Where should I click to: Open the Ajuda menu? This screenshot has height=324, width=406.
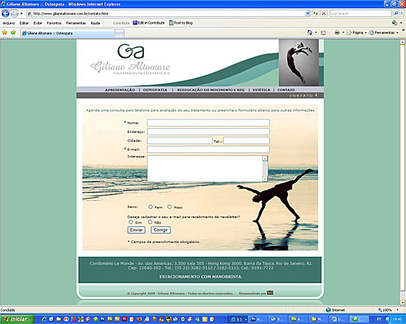[95, 23]
